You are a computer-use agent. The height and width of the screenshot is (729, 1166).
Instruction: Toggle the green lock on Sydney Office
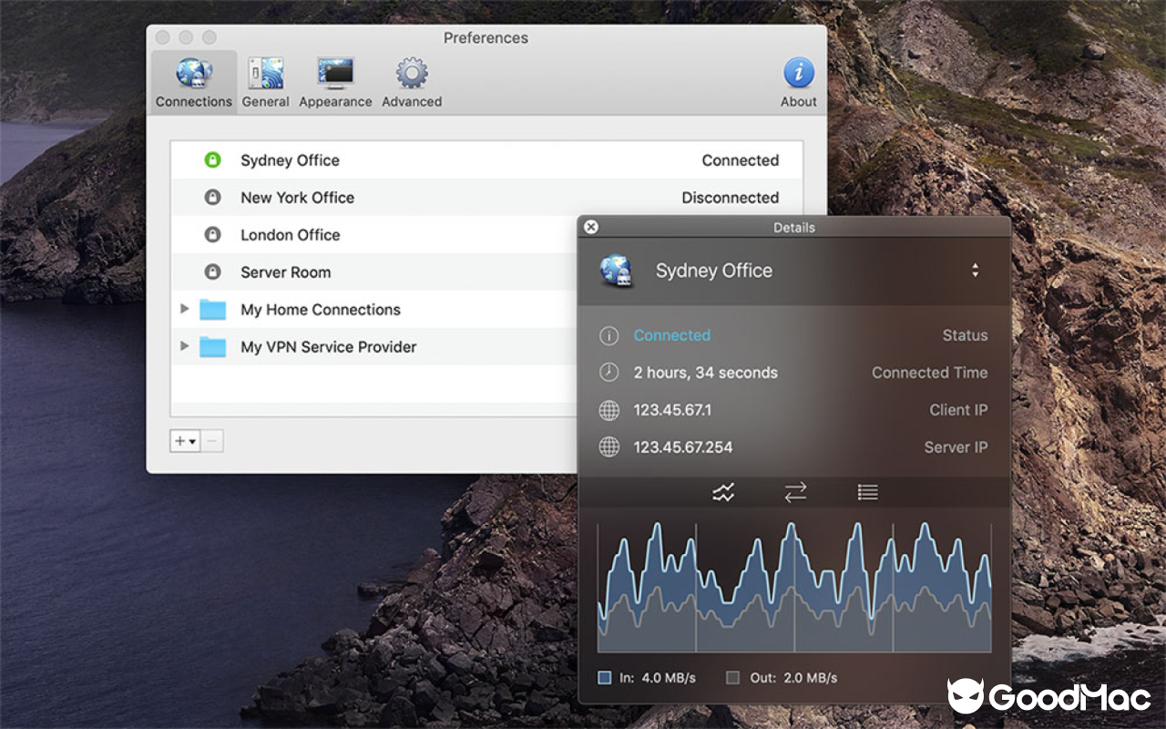coord(210,159)
